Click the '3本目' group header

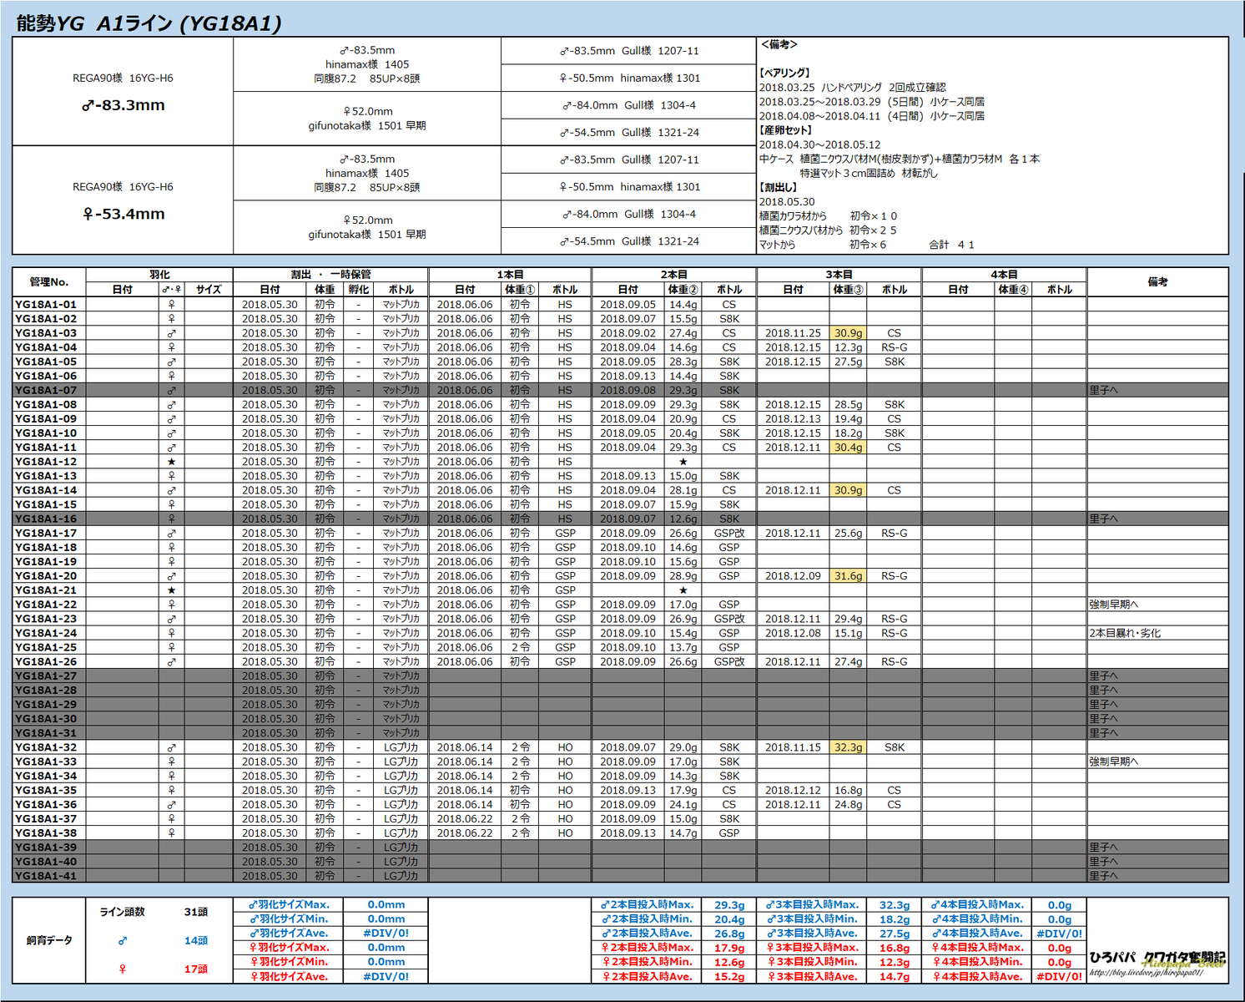coord(839,274)
